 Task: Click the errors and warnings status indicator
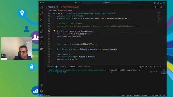tap(47, 95)
